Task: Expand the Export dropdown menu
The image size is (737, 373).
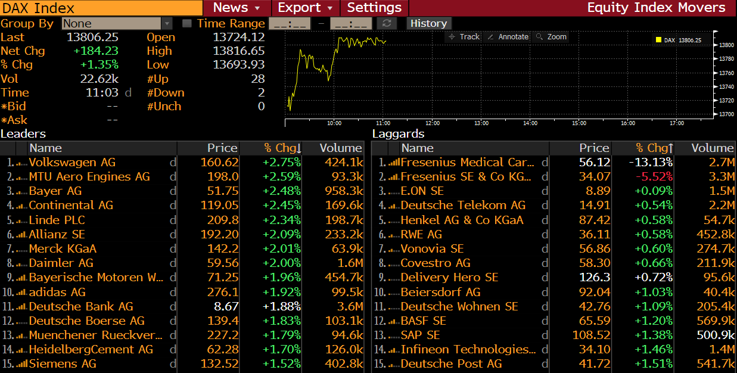Action: coord(305,8)
